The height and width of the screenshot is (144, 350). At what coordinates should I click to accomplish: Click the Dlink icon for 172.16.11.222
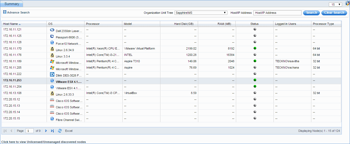tap(52, 75)
